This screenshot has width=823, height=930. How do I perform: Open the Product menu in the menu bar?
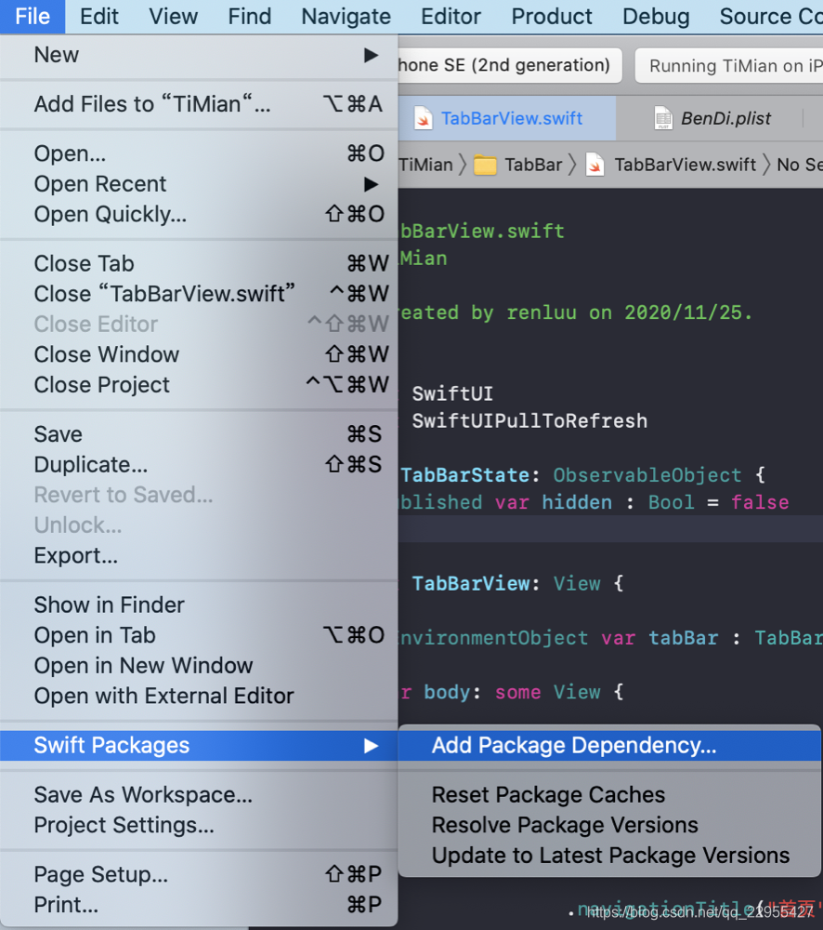[552, 16]
